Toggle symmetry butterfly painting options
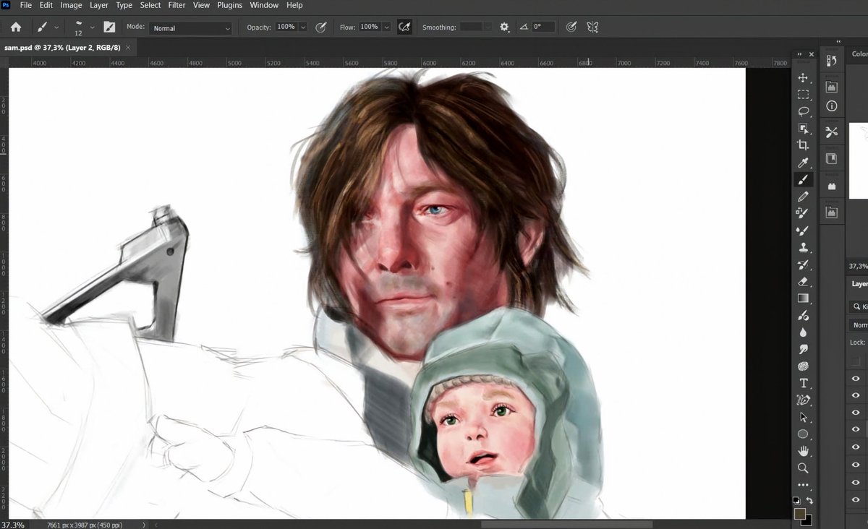This screenshot has width=868, height=529. tap(592, 27)
